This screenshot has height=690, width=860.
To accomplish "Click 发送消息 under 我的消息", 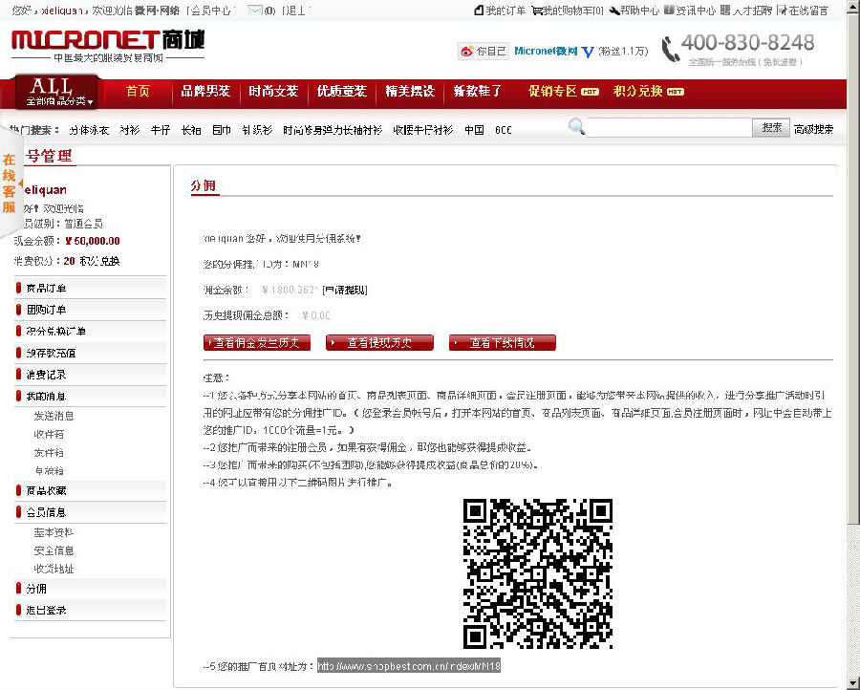I will click(54, 416).
